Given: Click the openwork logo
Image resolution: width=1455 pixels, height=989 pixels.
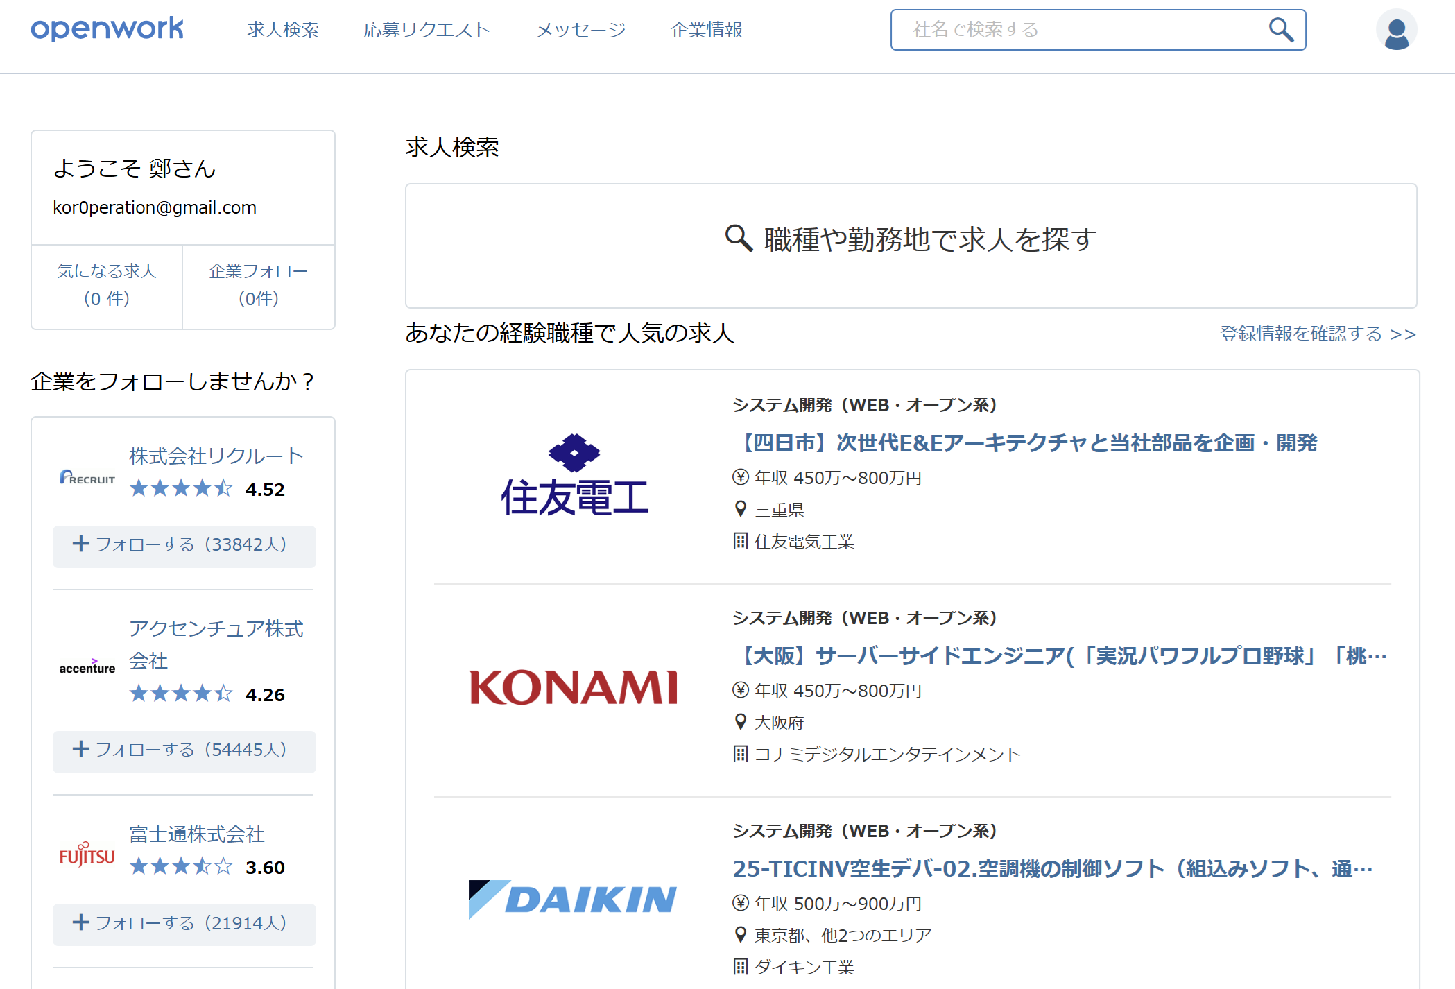Looking at the screenshot, I should (107, 28).
